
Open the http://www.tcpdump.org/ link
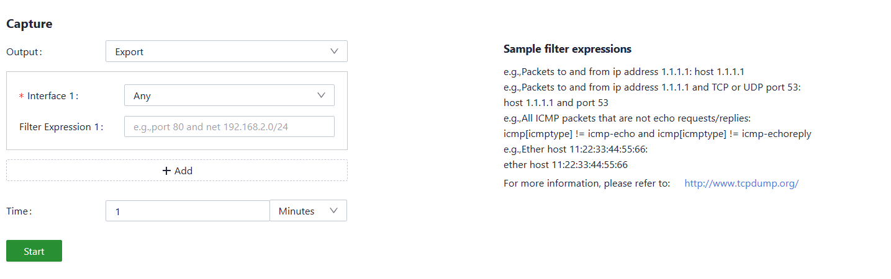[x=741, y=184]
